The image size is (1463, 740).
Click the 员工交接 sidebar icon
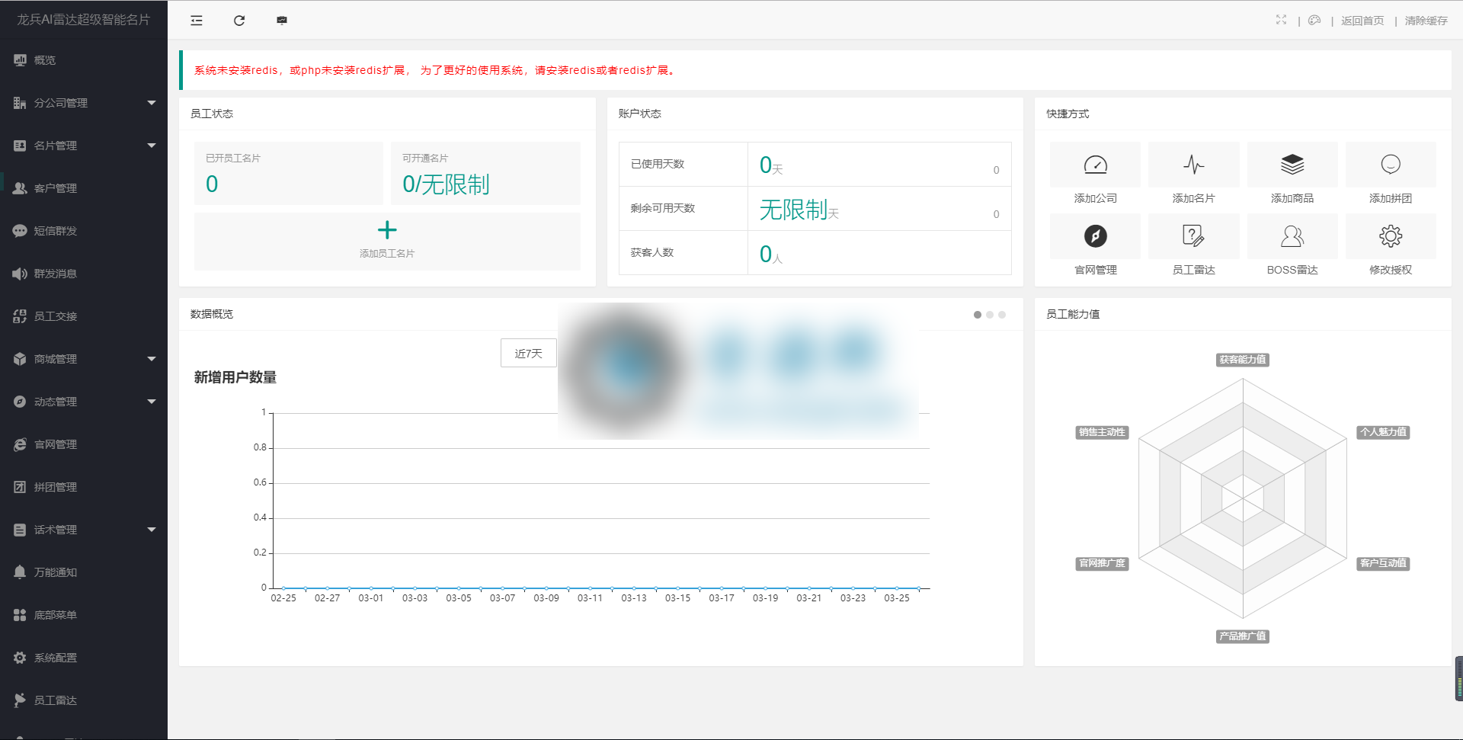click(20, 316)
